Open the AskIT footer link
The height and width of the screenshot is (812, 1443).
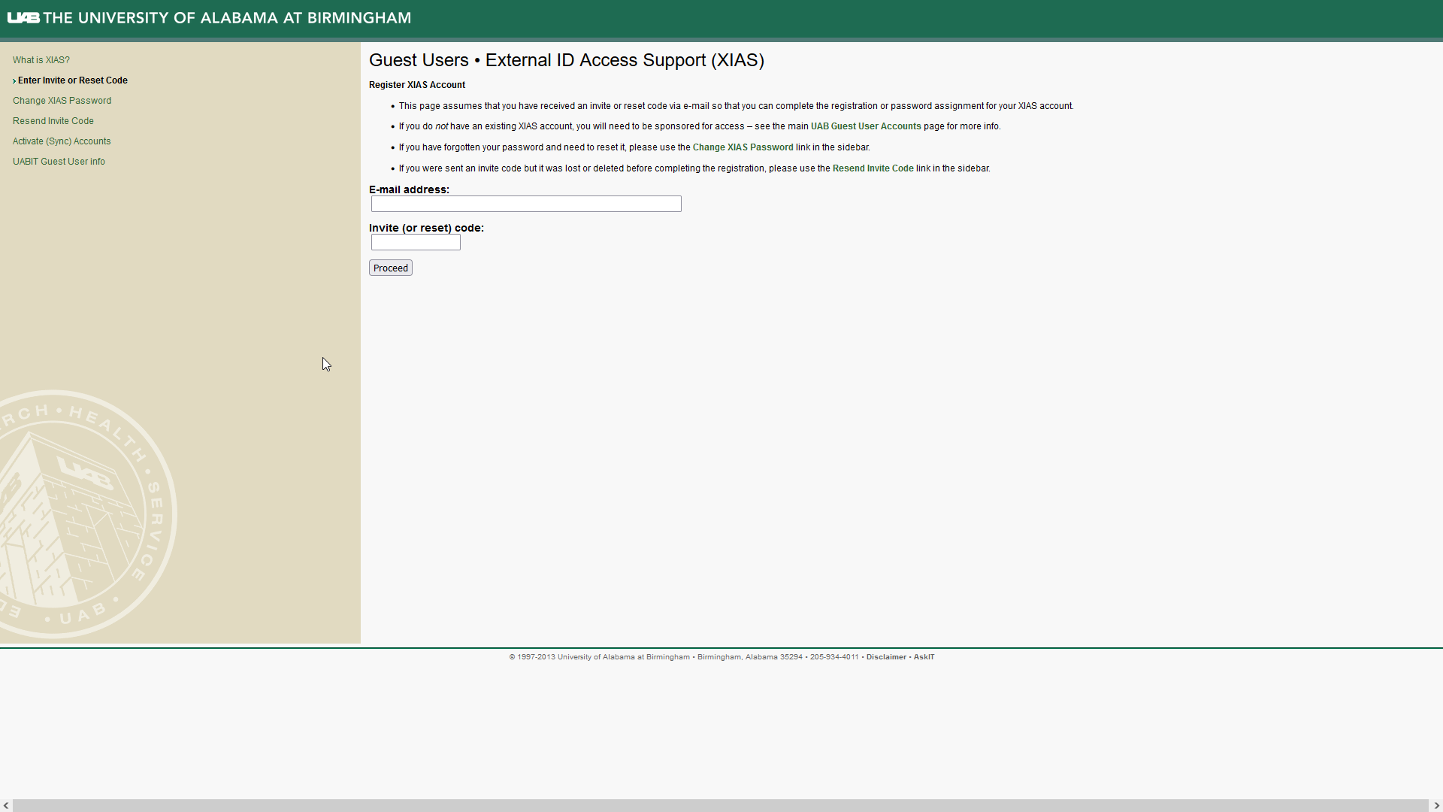coord(924,657)
